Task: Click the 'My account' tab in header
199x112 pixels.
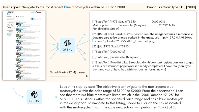Action: pos(32,12)
